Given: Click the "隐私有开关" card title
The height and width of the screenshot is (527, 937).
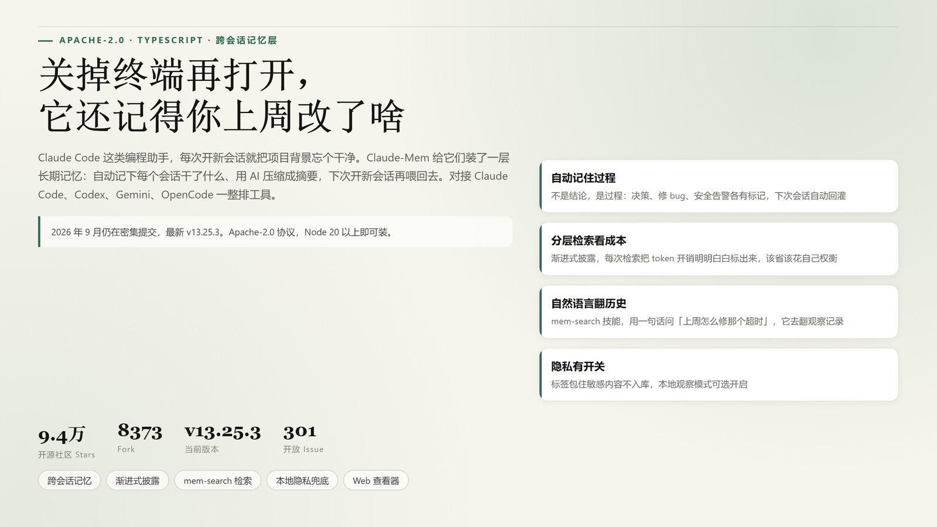Looking at the screenshot, I should pos(578,367).
